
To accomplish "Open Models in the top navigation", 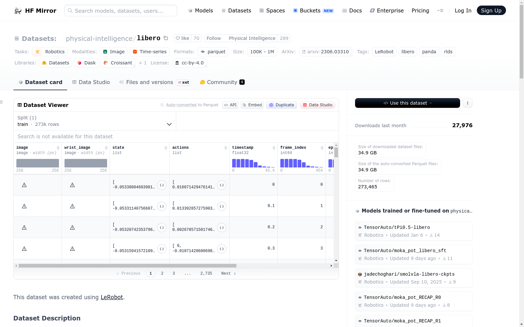I will tap(200, 11).
